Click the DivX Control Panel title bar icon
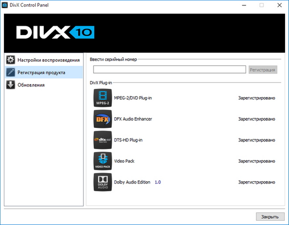The image size is (289, 225). tap(6, 5)
